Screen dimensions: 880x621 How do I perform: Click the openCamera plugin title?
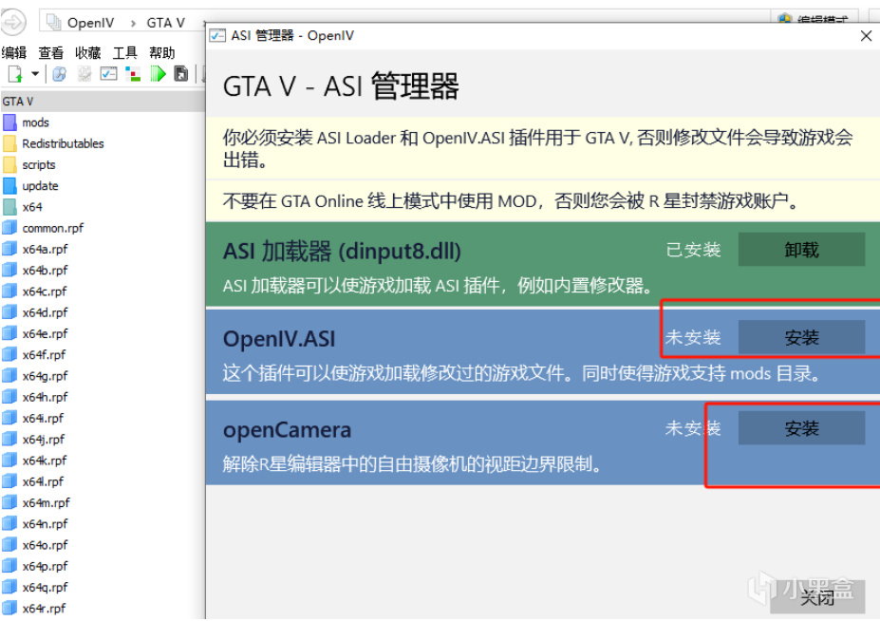[x=287, y=430]
